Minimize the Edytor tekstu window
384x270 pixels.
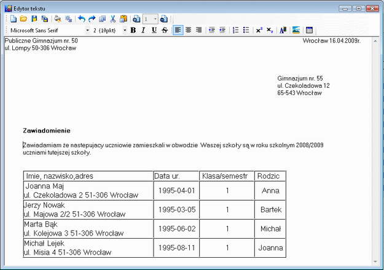pyautogui.click(x=345, y=9)
